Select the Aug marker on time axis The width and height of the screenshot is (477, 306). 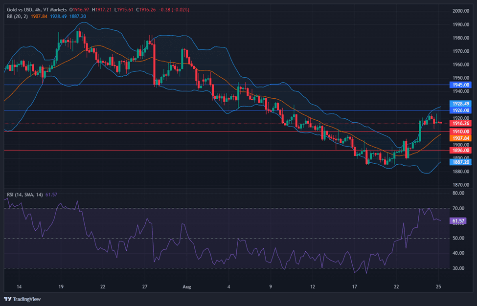(186, 286)
